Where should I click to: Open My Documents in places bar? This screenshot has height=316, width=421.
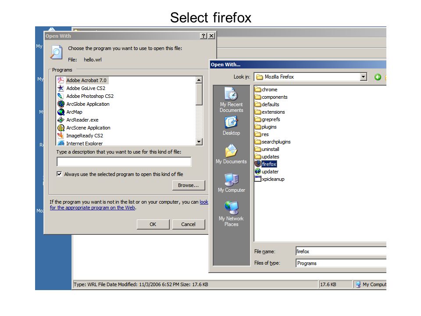[x=231, y=154]
